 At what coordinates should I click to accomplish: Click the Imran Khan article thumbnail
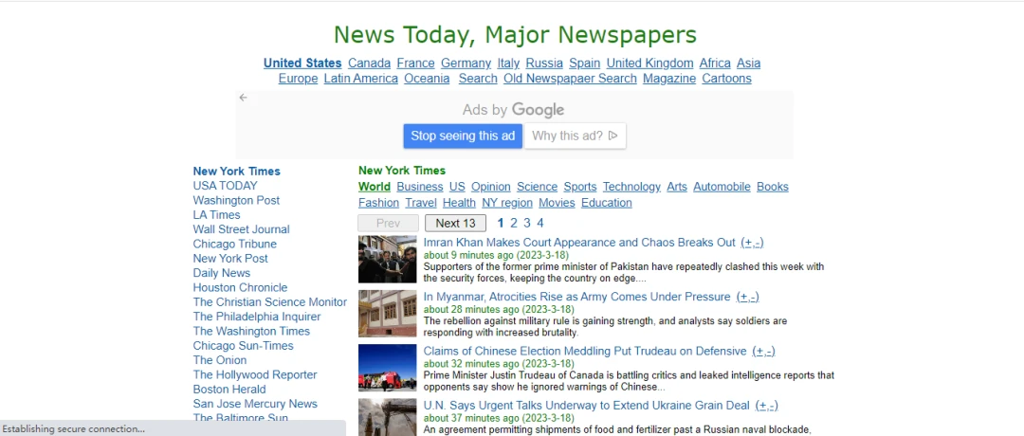[x=387, y=259]
